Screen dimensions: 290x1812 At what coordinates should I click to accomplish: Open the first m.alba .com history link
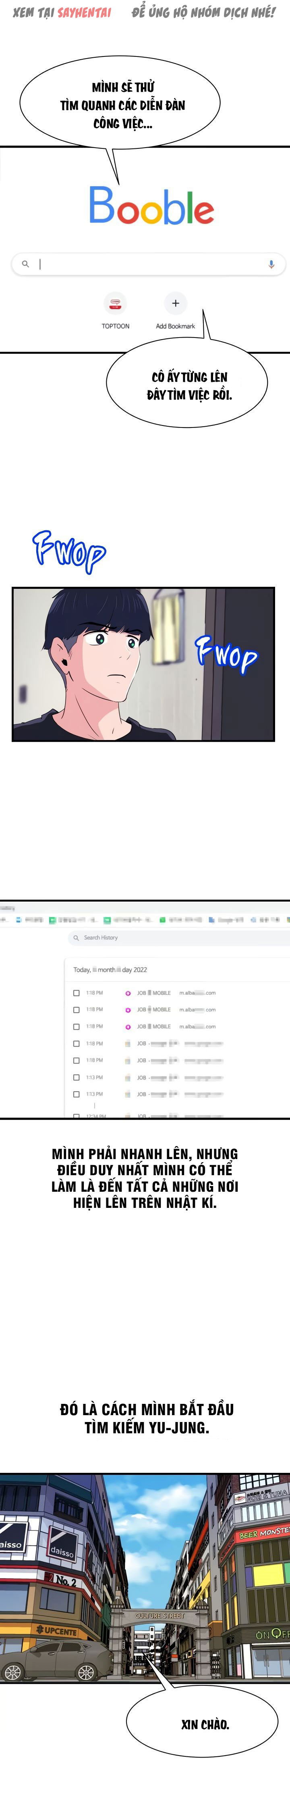197,993
